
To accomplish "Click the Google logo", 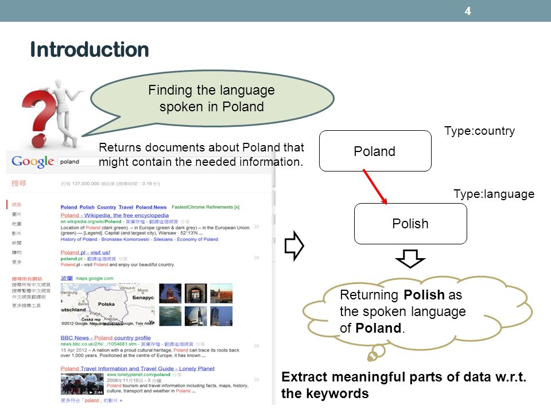I will pyautogui.click(x=32, y=161).
